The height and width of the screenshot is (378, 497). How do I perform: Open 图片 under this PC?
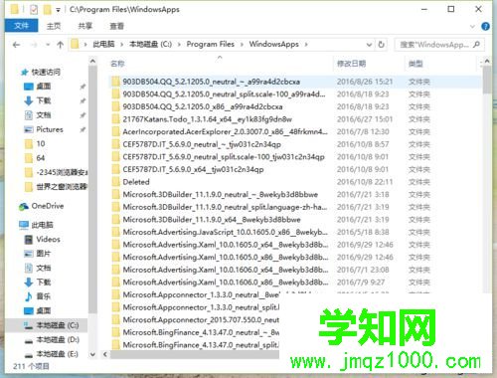[44, 254]
